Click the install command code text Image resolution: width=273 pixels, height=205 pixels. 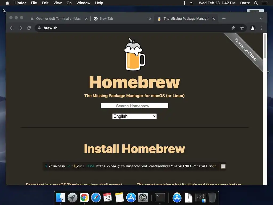click(131, 166)
